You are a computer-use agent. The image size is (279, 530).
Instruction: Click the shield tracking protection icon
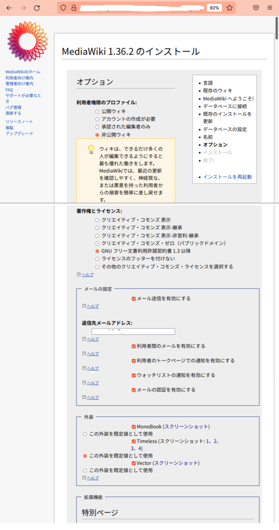pyautogui.click(x=63, y=8)
